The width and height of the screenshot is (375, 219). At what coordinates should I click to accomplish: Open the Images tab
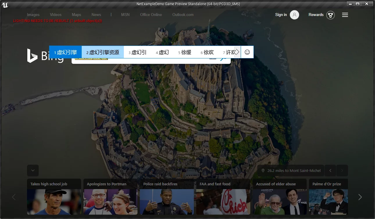[33, 15]
